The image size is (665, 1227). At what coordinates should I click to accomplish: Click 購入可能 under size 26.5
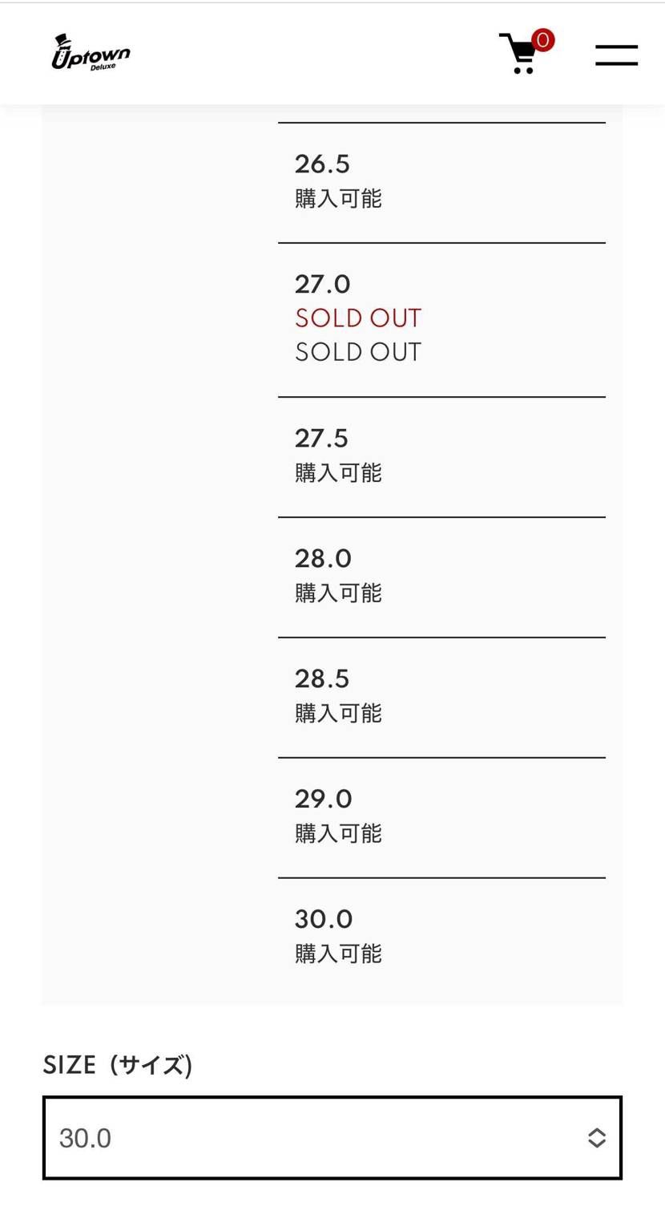tap(338, 198)
